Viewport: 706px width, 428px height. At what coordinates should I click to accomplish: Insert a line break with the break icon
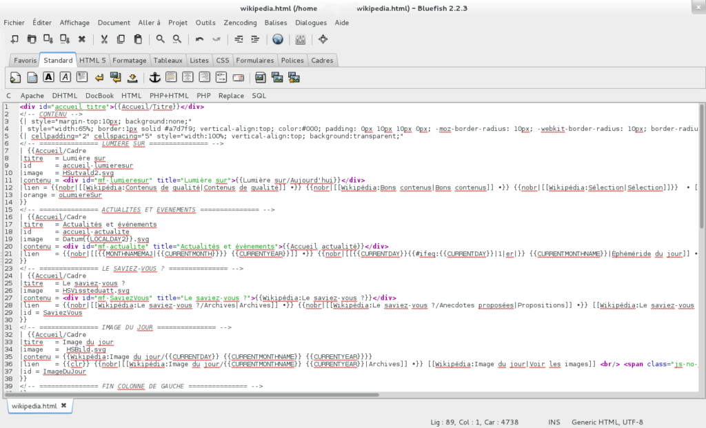tap(99, 77)
